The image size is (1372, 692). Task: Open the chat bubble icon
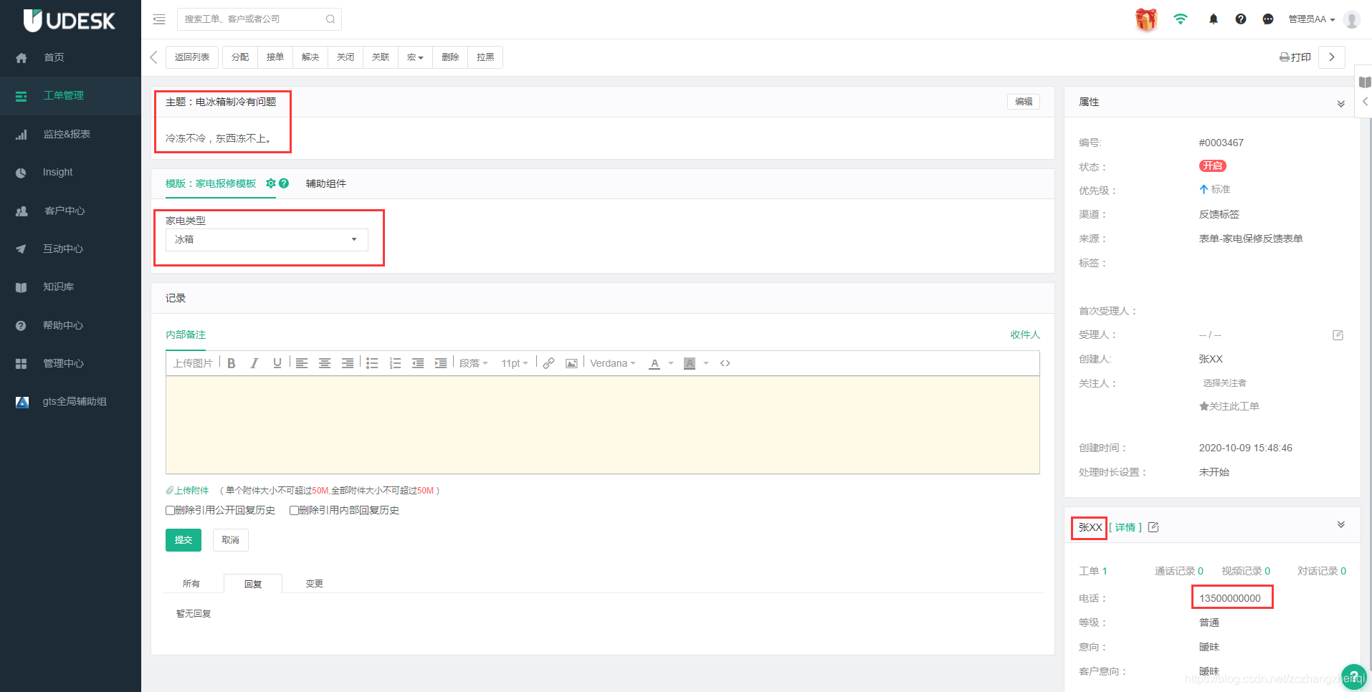[x=1268, y=19]
